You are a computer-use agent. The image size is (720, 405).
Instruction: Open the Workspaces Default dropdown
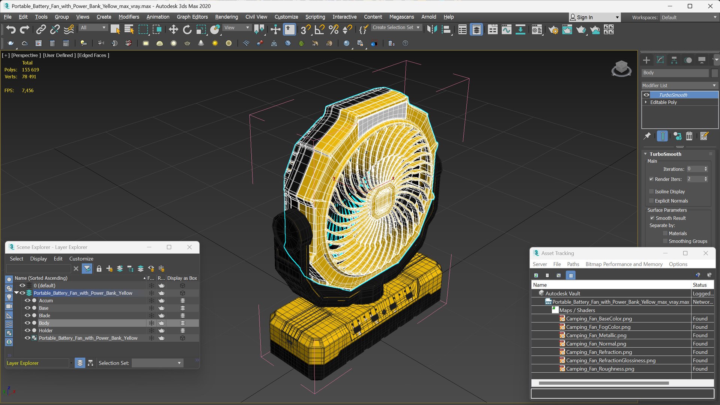coord(689,18)
